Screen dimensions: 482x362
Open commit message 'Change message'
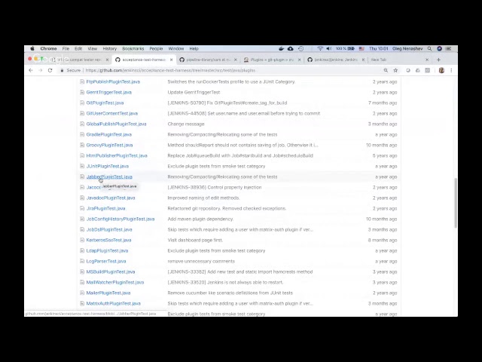click(x=186, y=124)
